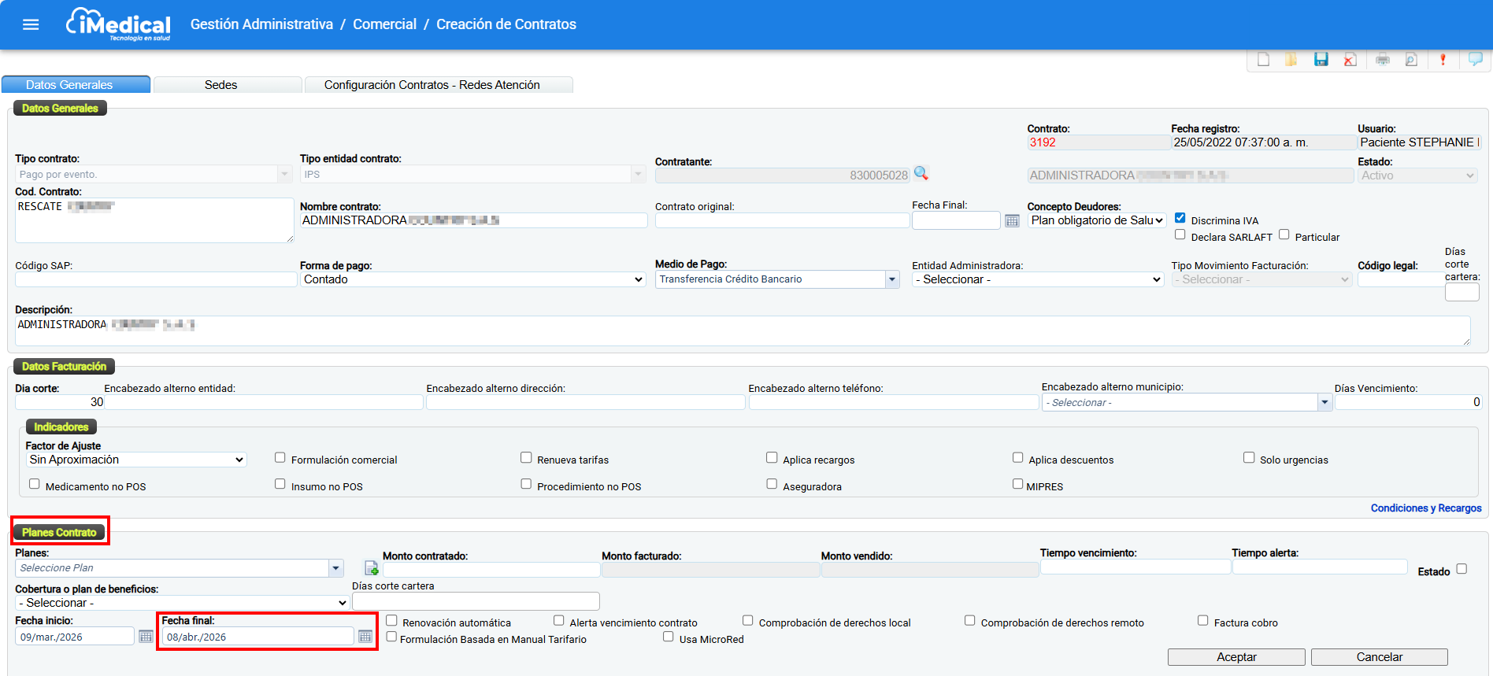
Task: Click the add plan icon beside Planes
Action: 372,568
